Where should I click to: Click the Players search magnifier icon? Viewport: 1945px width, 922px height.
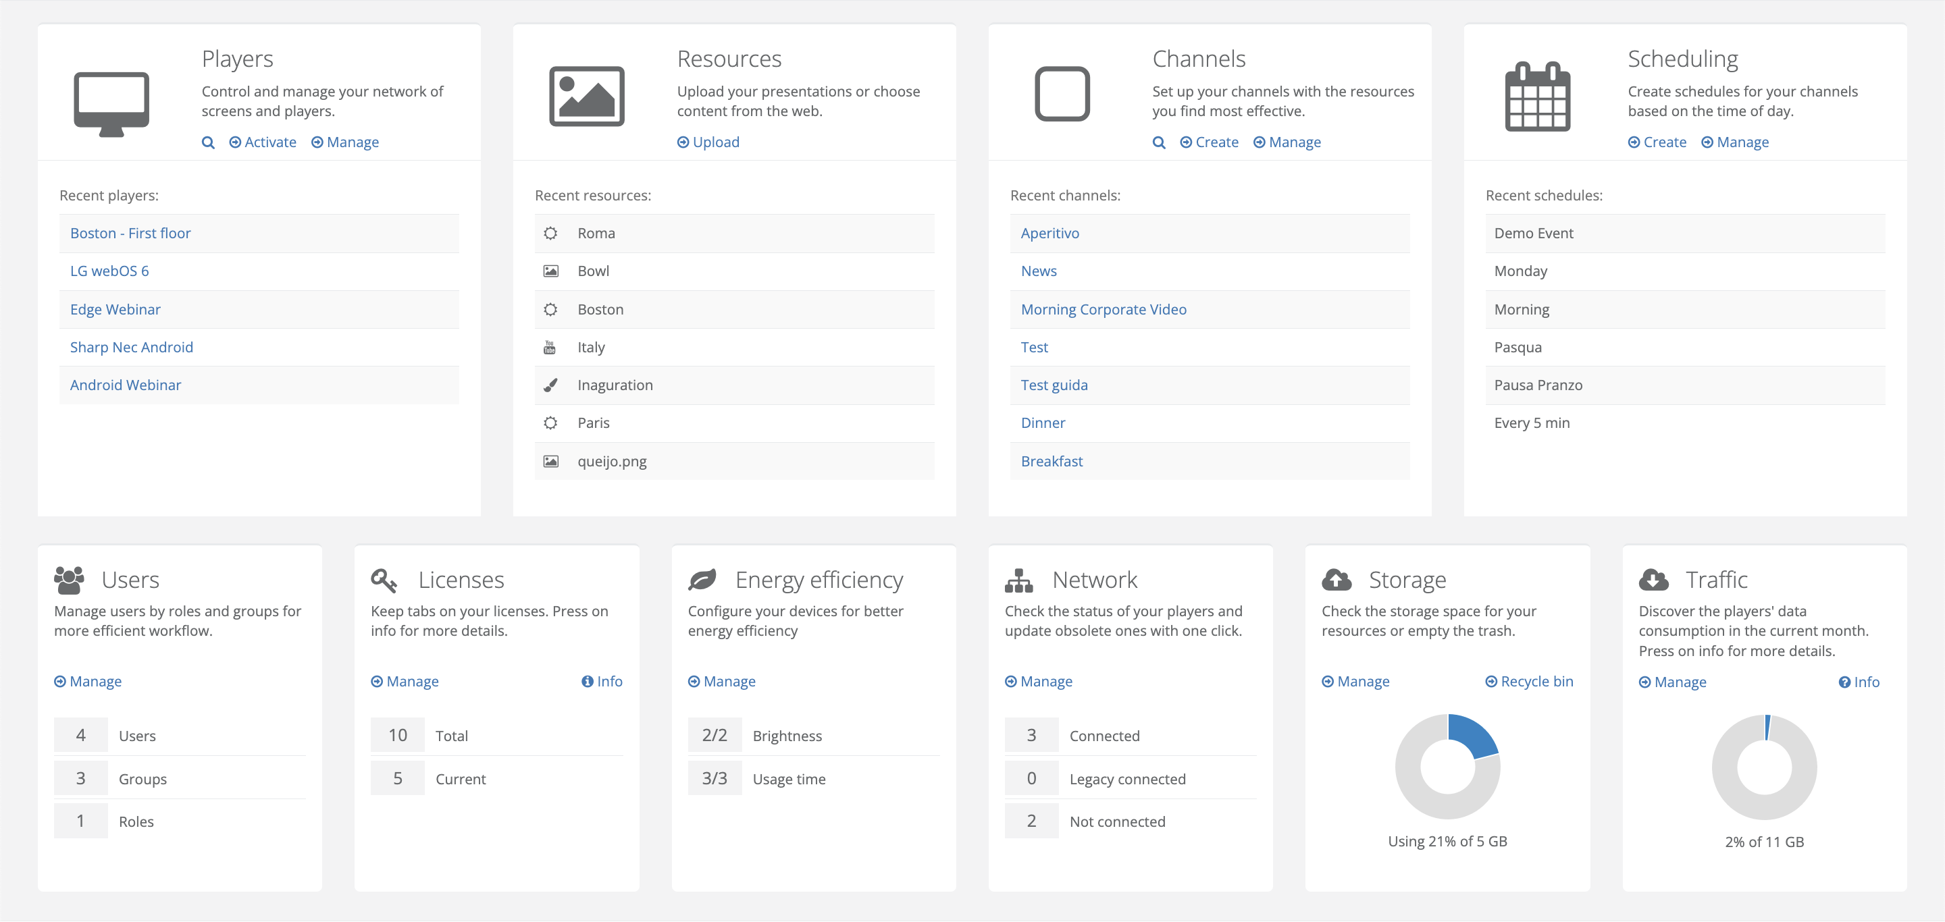pyautogui.click(x=209, y=142)
